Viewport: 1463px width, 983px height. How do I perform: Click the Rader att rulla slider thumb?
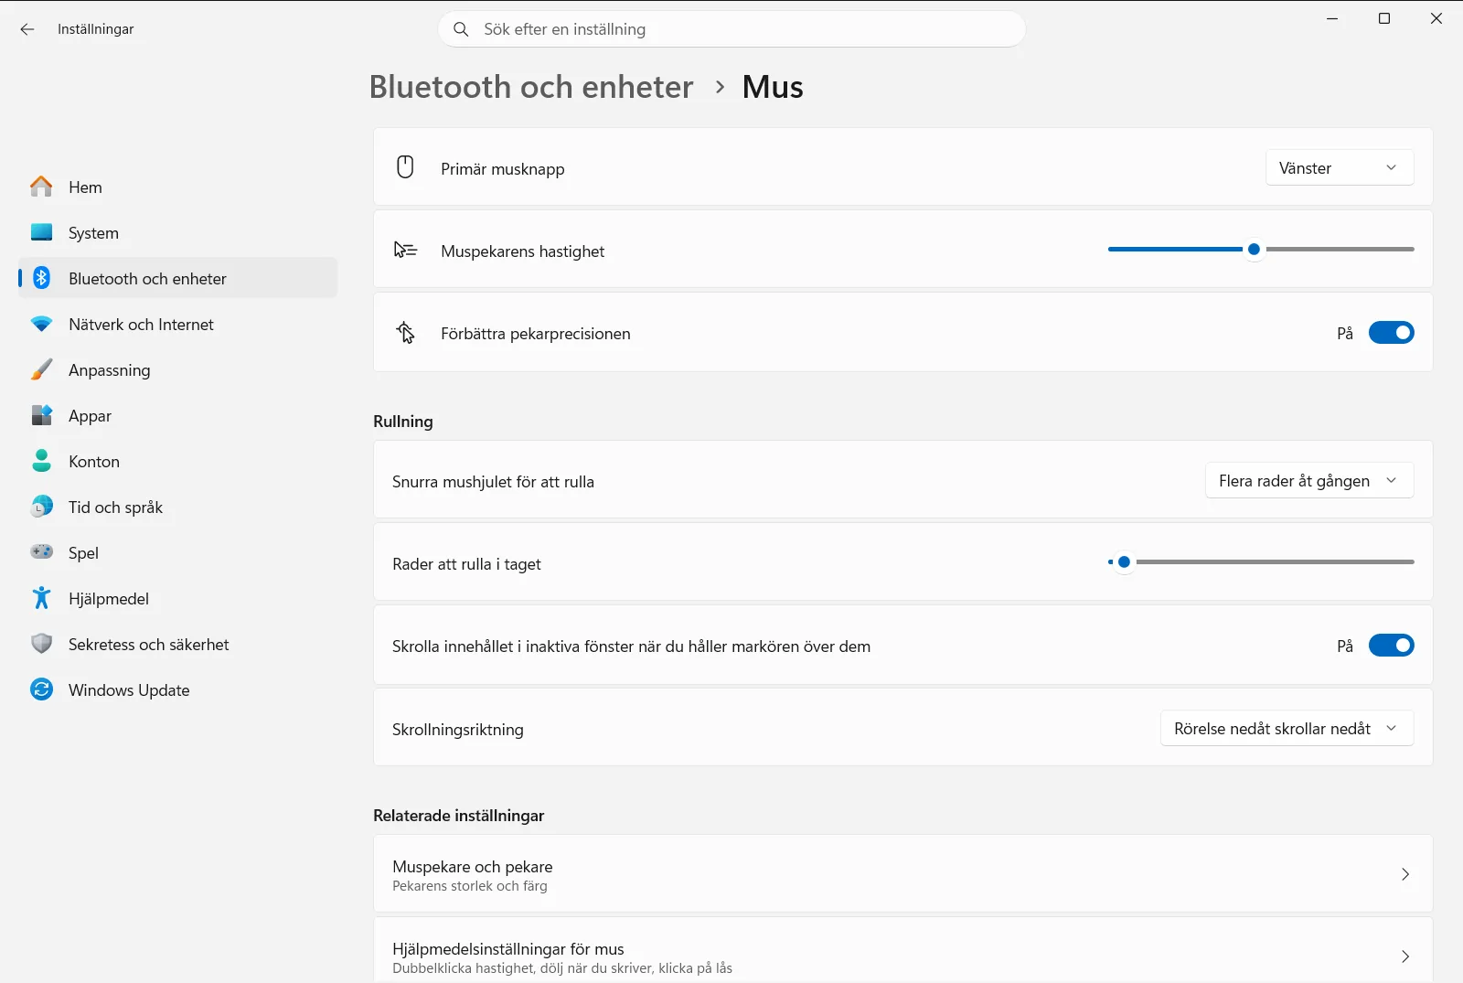click(1124, 561)
